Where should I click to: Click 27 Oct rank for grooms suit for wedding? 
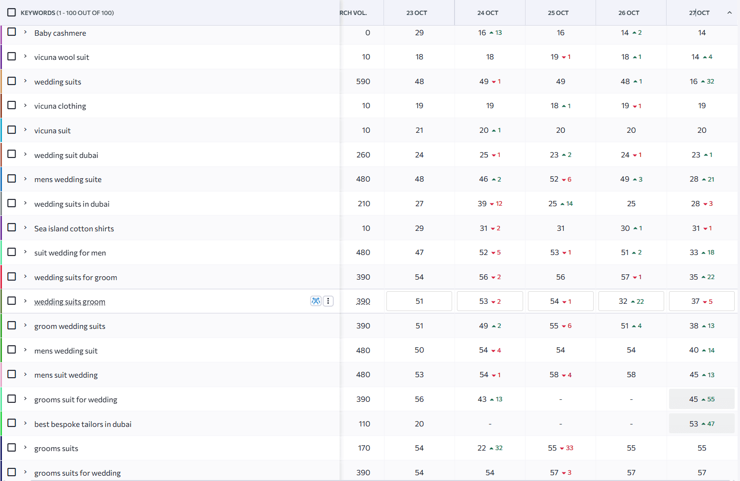point(702,399)
